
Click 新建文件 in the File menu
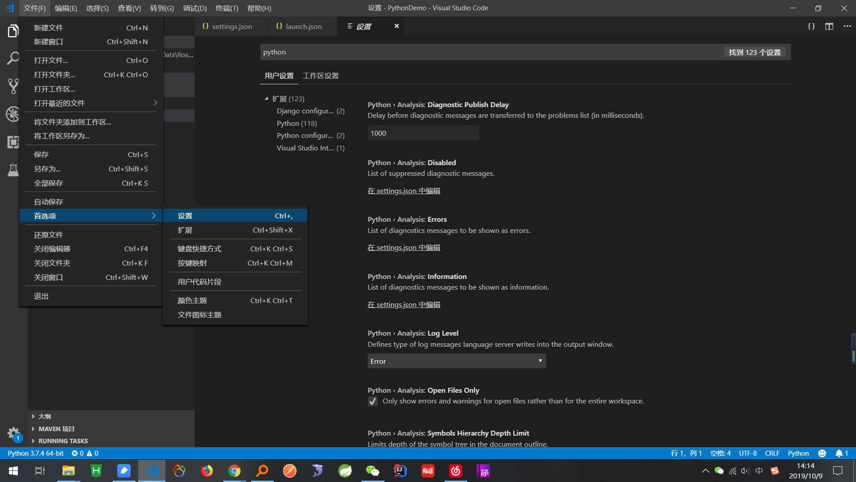point(91,28)
